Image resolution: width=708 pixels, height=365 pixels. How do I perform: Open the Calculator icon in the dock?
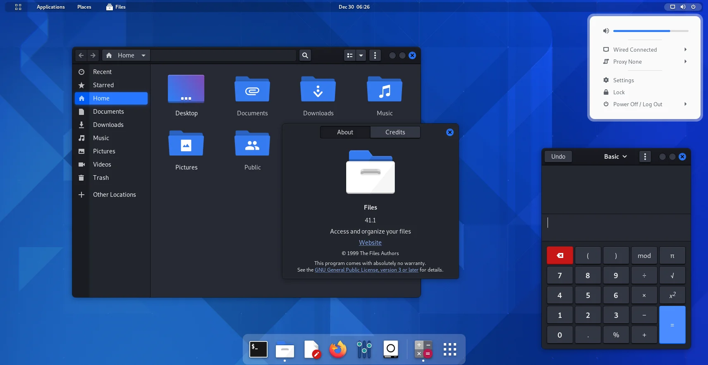tap(423, 349)
